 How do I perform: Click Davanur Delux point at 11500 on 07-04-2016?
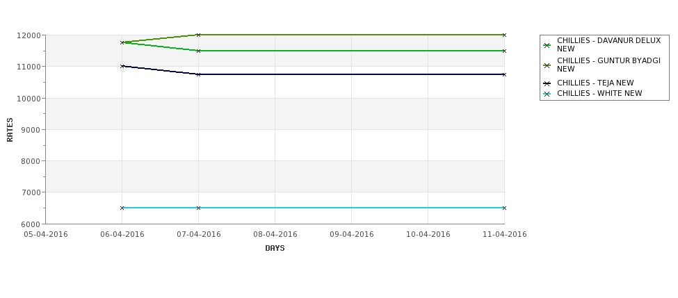click(198, 51)
